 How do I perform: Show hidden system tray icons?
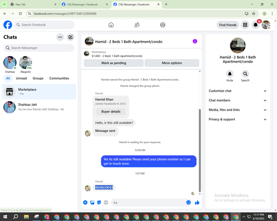[x=244, y=217]
